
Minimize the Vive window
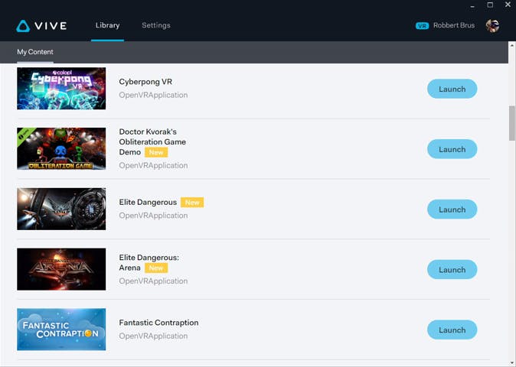click(x=473, y=5)
